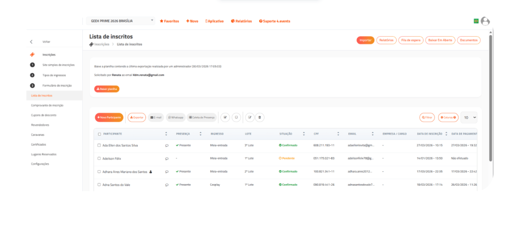
Task: Click the Brazil flag language icon
Action: tap(476, 21)
